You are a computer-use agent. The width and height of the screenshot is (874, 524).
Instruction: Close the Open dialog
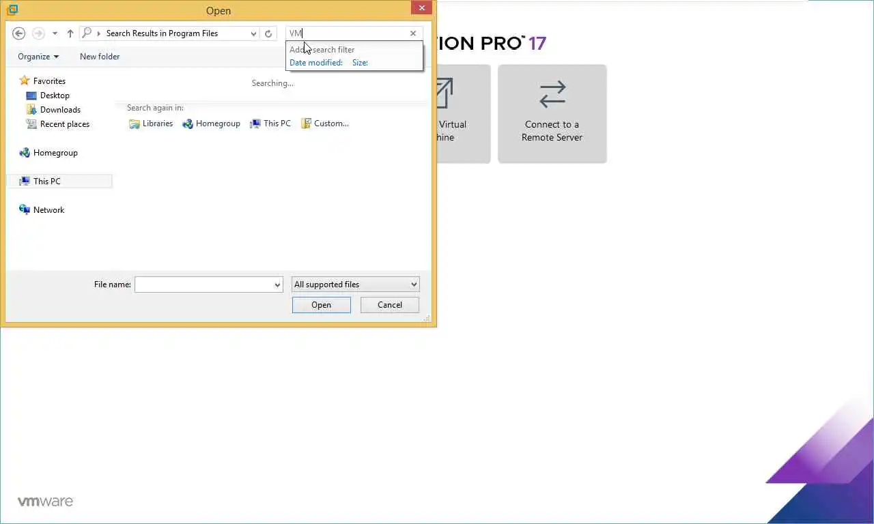pos(421,8)
